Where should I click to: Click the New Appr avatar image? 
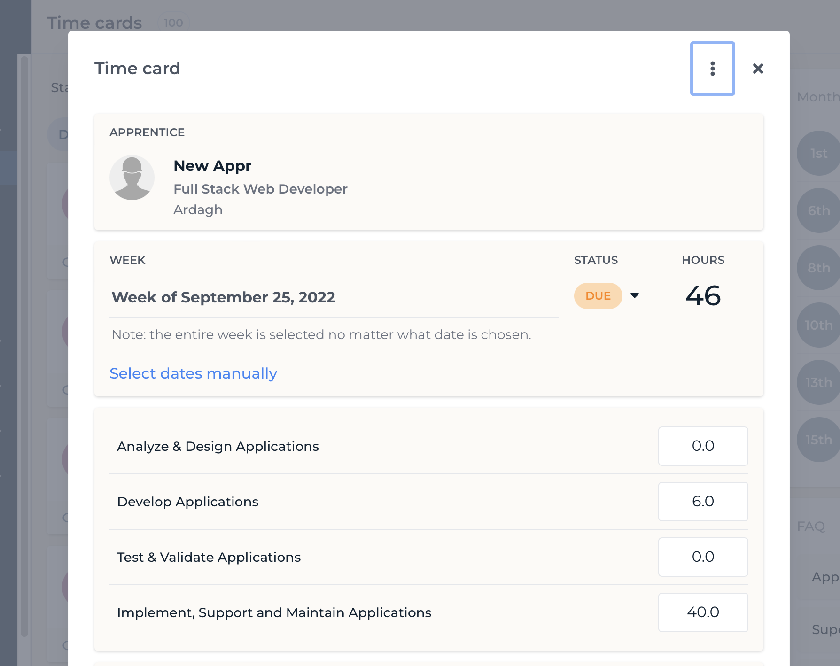132,178
